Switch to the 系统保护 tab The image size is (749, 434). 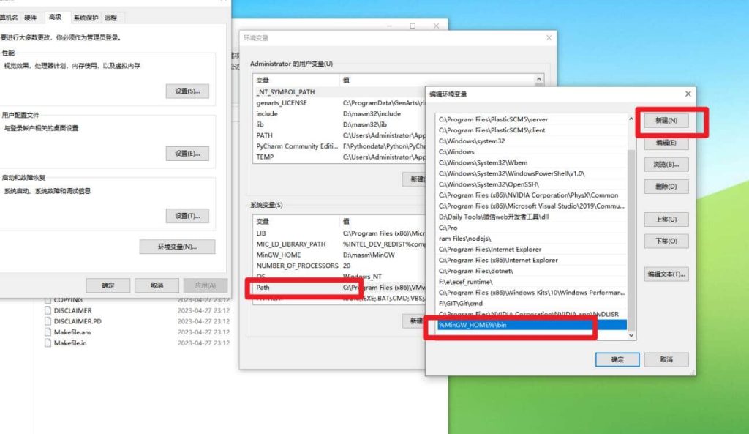tap(86, 18)
